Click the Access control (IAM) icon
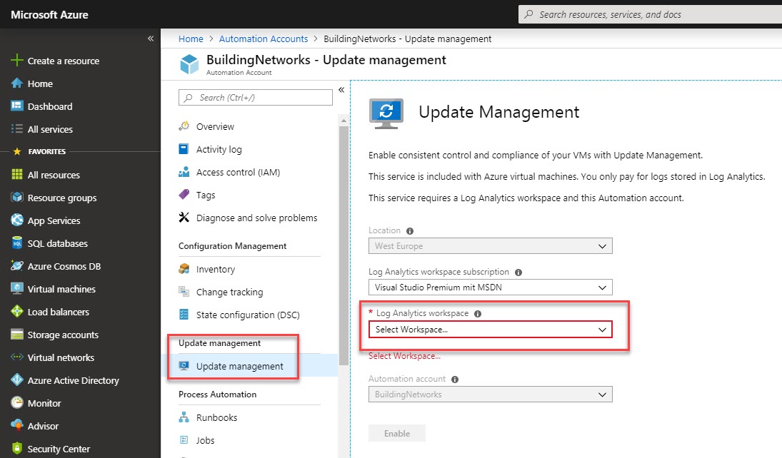This screenshot has height=458, width=782. [184, 172]
